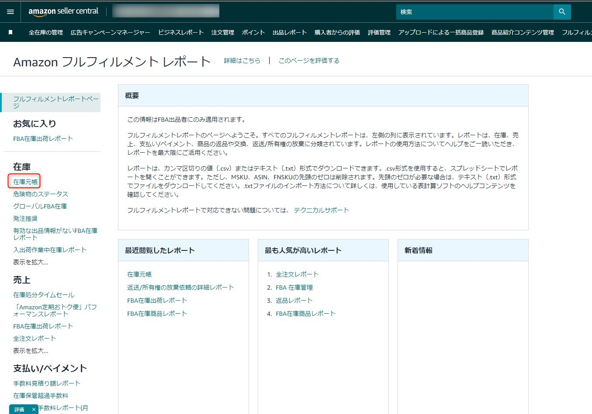Click the 概要 panel header

click(323, 96)
